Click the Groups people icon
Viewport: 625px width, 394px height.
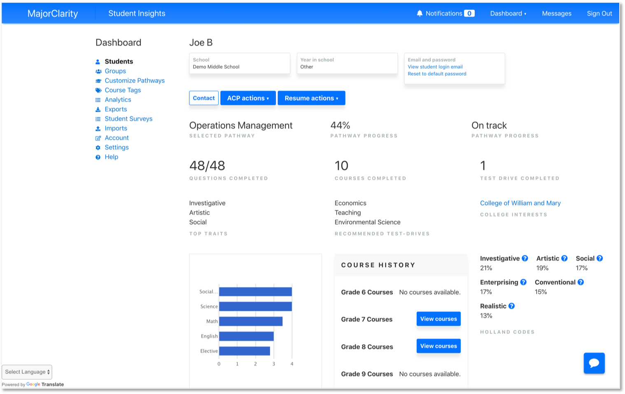point(98,71)
